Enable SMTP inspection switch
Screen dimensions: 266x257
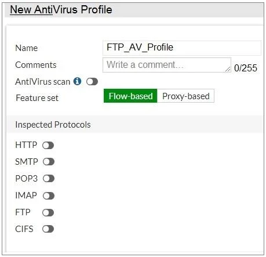point(49,162)
